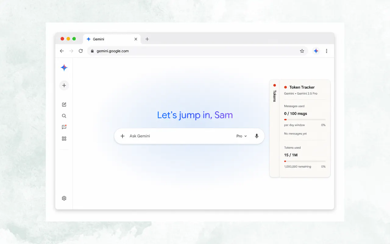Go back with the browser back arrow
This screenshot has width=390, height=244.
click(62, 51)
